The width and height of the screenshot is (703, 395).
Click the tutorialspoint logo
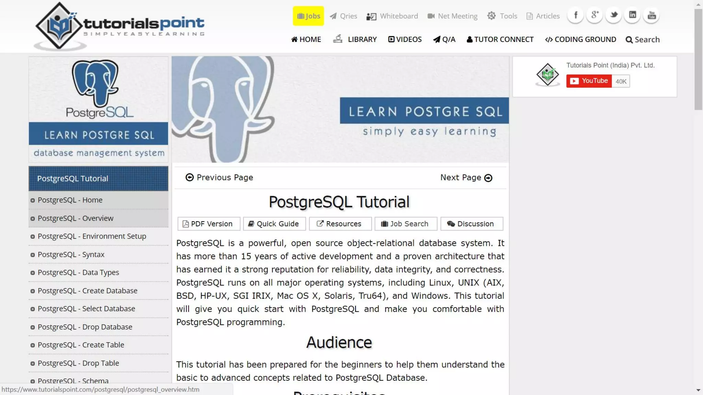coord(119,26)
